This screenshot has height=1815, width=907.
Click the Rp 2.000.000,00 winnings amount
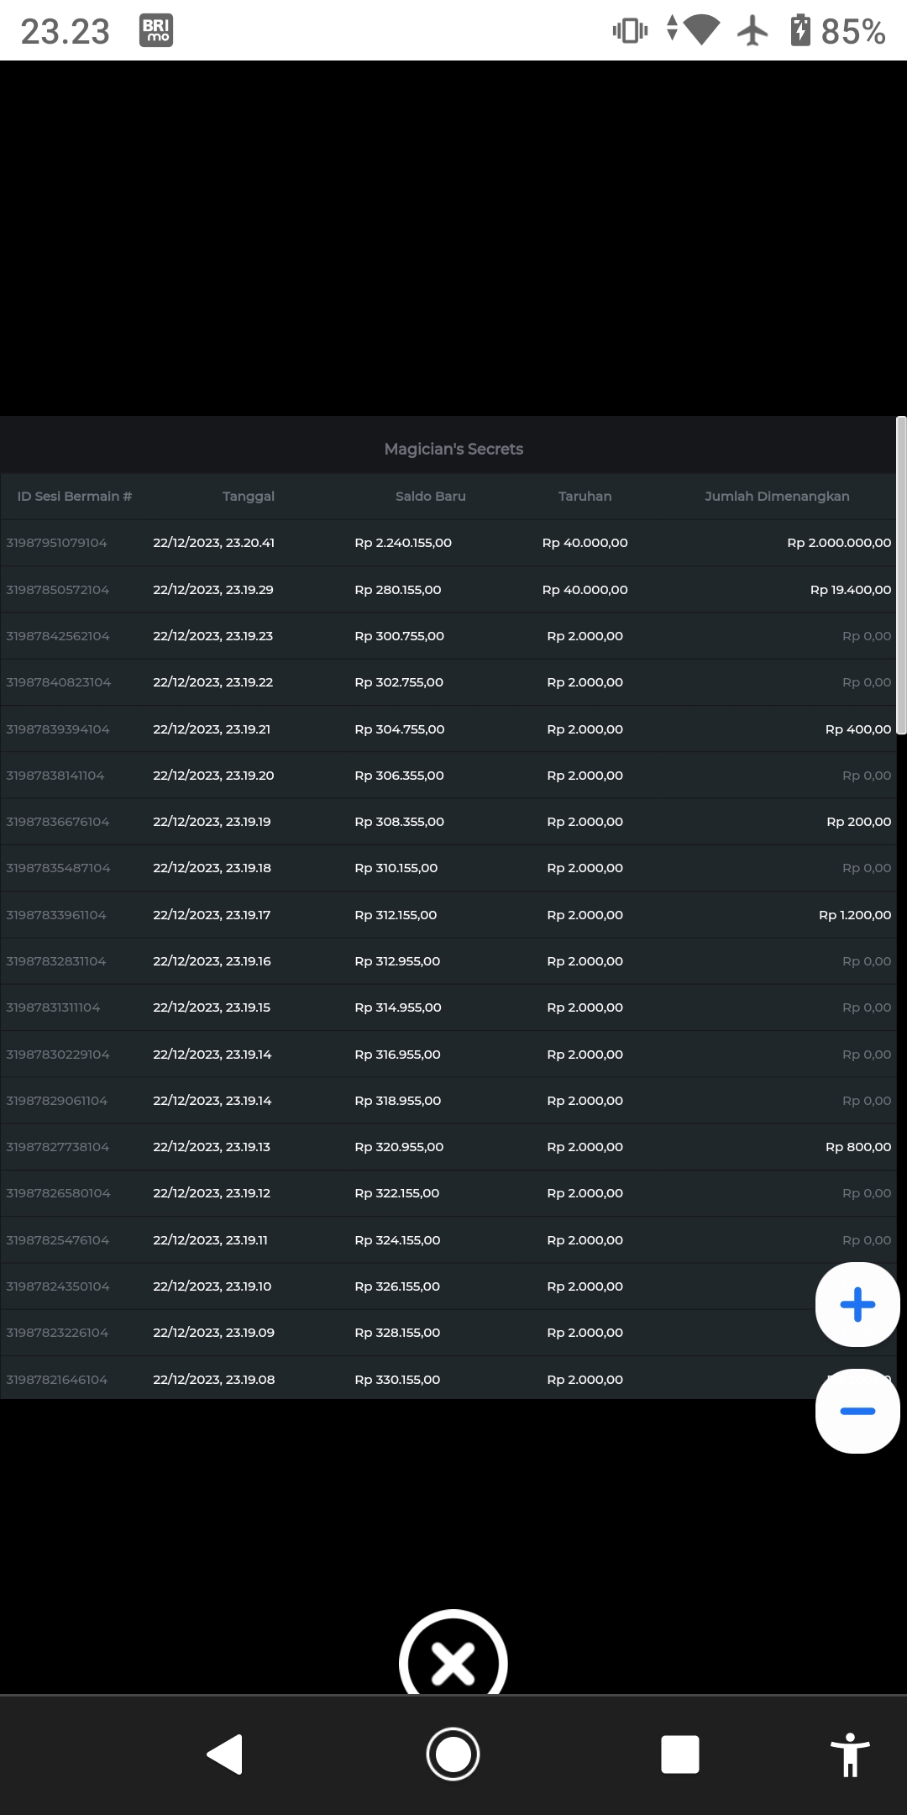[839, 543]
